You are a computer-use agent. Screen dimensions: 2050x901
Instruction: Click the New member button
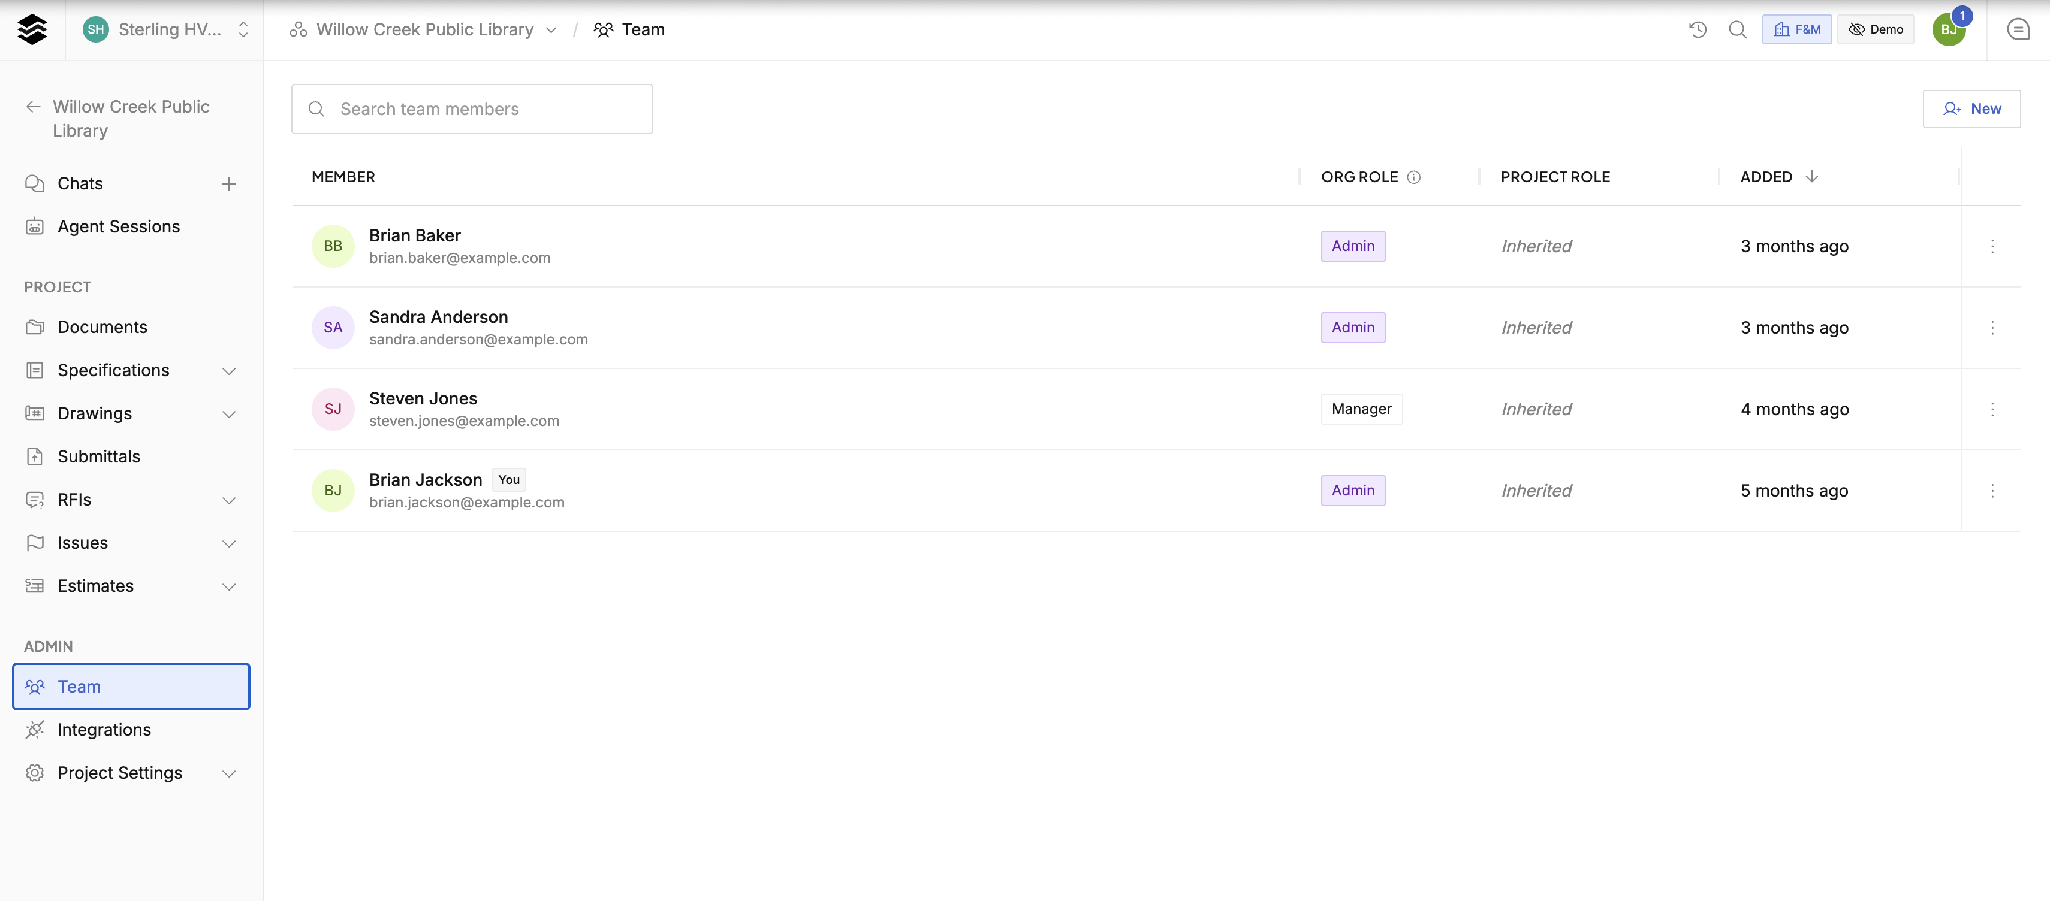tap(1971, 109)
